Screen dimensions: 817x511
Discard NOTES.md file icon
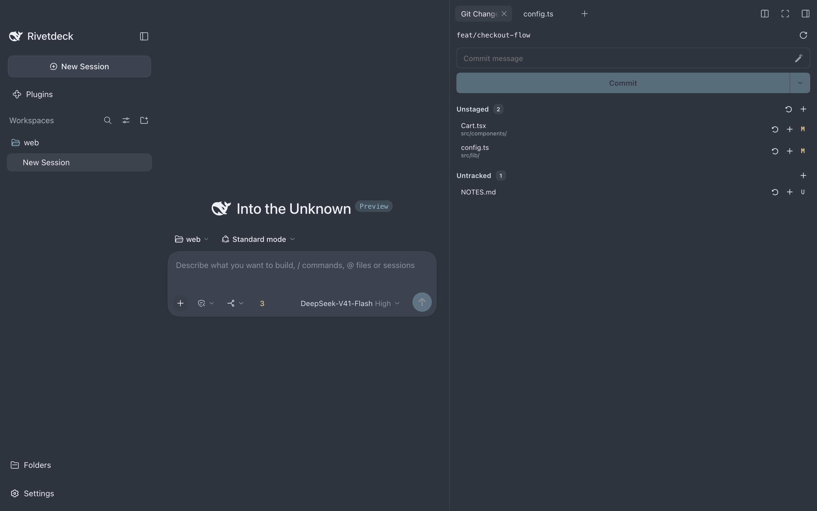pyautogui.click(x=775, y=192)
